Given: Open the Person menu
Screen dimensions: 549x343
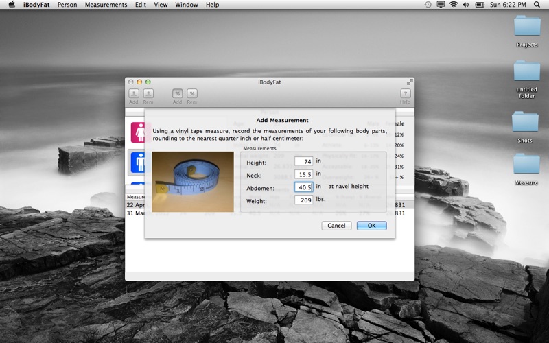Looking at the screenshot, I should click(x=67, y=5).
